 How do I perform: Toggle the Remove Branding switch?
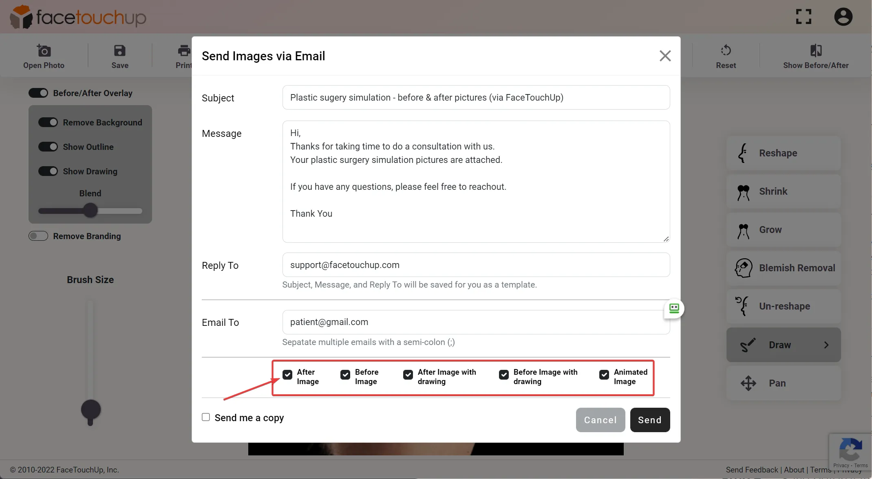38,236
